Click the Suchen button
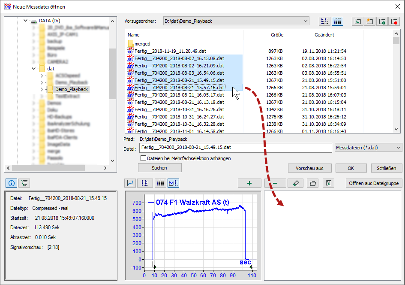This screenshot has width=405, height=285. [x=159, y=168]
